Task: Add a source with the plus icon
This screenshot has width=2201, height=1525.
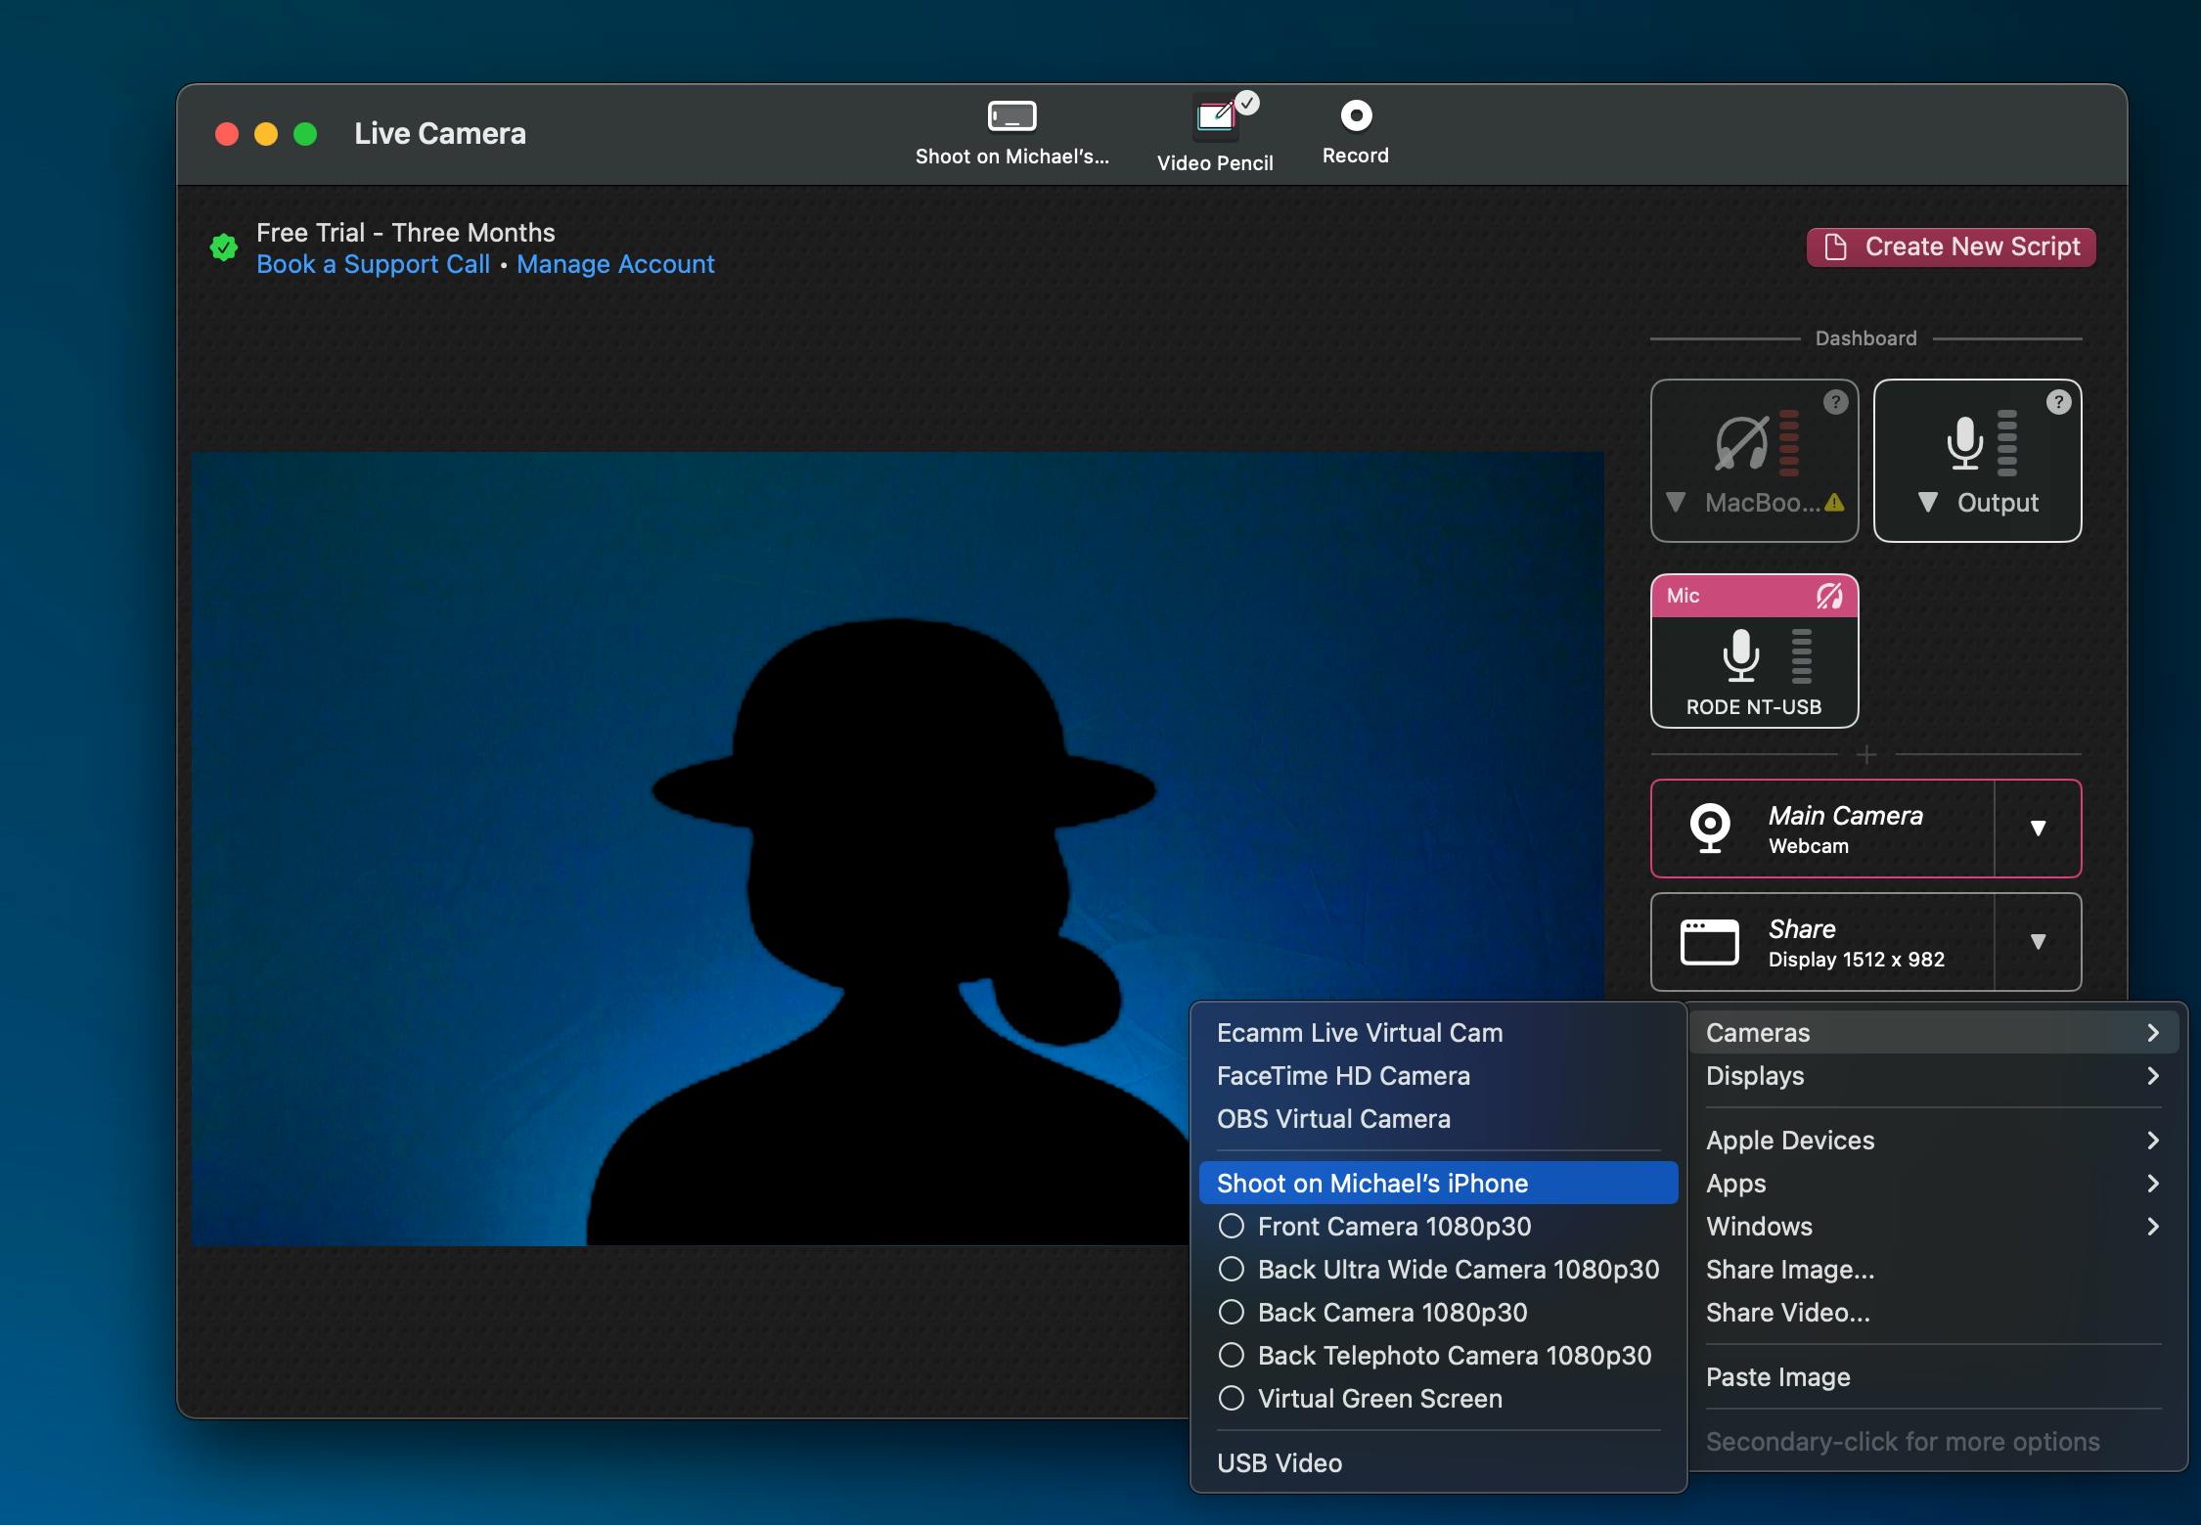Action: click(1866, 755)
